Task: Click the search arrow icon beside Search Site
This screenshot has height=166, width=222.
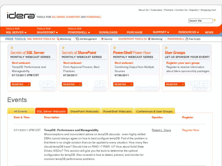Action: click(x=215, y=20)
